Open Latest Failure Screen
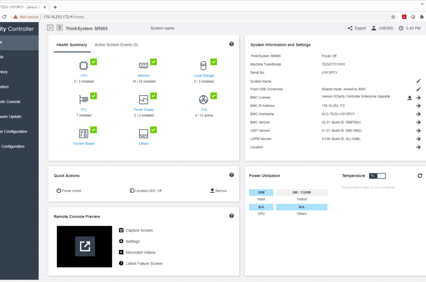Image resolution: width=426 pixels, height=282 pixels. 141,263
